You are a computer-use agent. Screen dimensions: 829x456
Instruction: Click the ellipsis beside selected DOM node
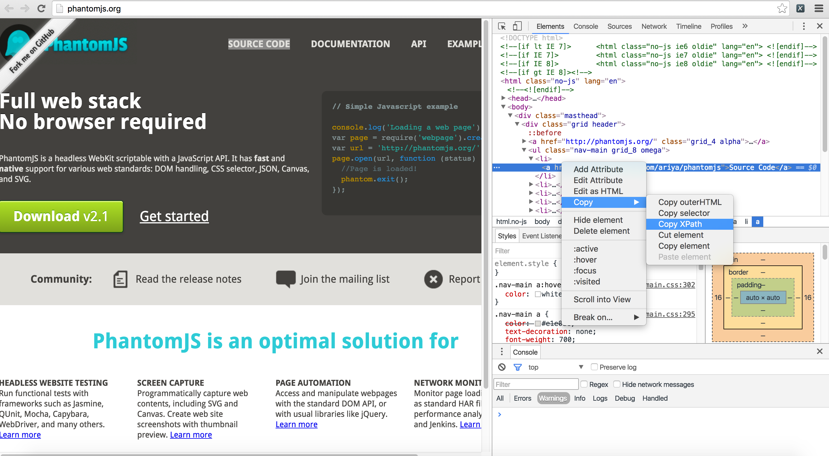tap(497, 168)
